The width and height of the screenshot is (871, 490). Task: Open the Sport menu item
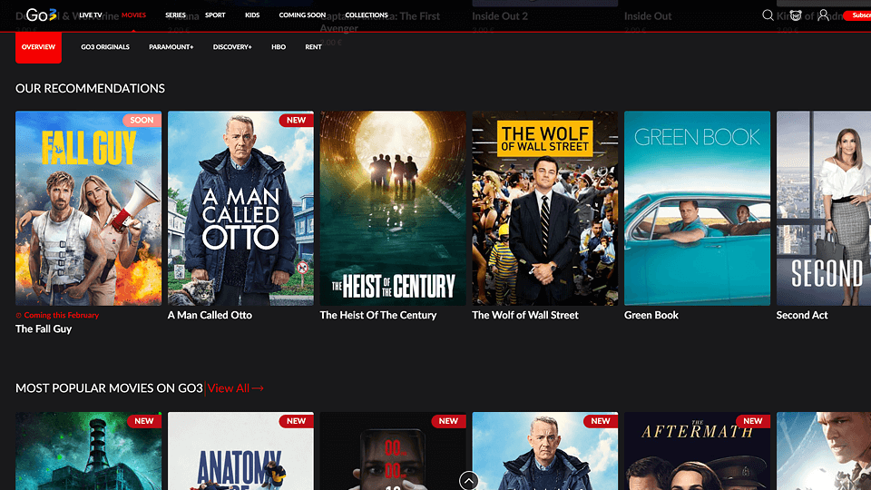215,15
